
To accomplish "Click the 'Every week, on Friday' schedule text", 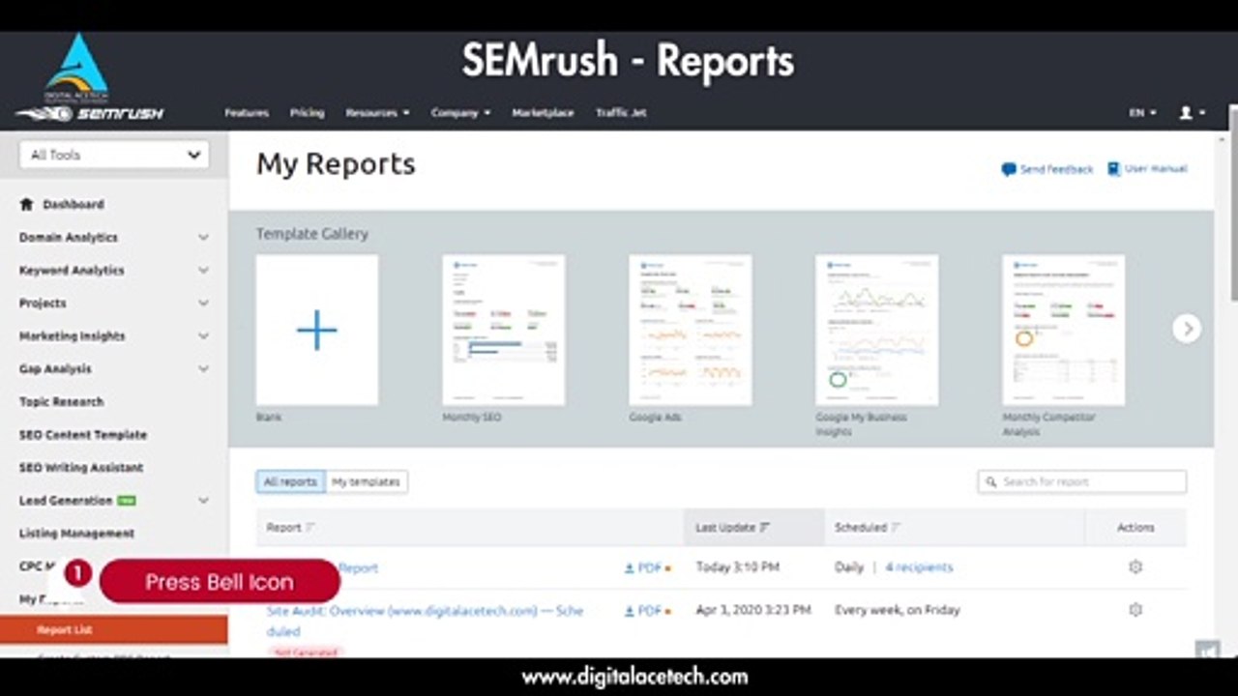I will click(x=898, y=610).
